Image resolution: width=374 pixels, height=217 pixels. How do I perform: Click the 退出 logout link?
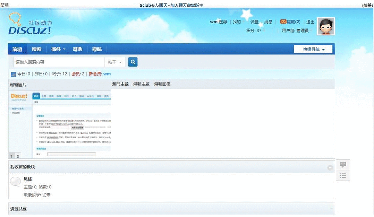(x=310, y=22)
